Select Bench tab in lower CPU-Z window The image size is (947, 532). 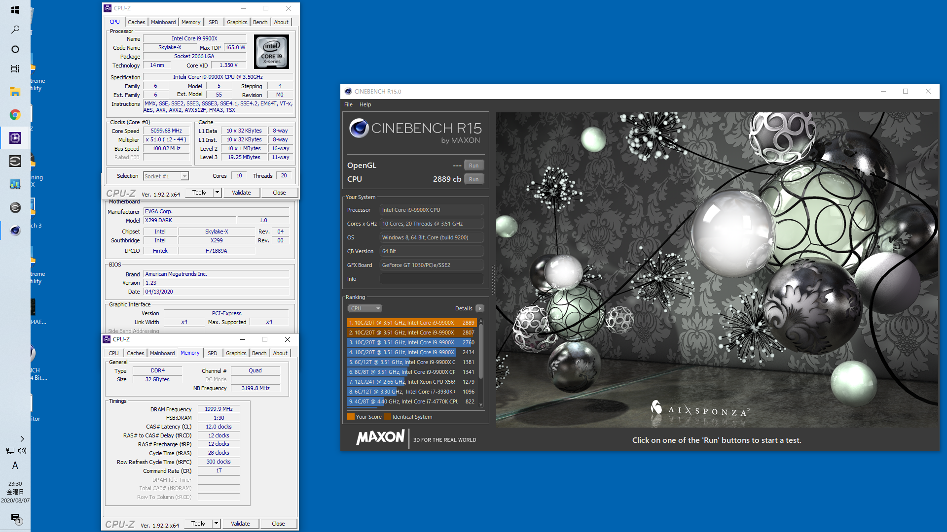pos(259,353)
